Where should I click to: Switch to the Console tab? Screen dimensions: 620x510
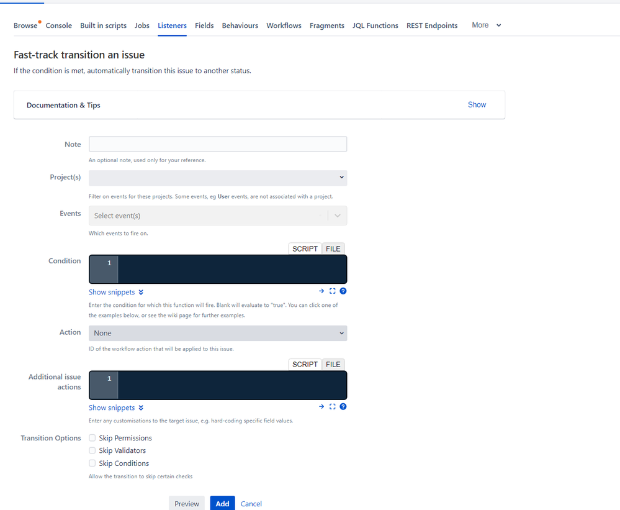point(58,25)
